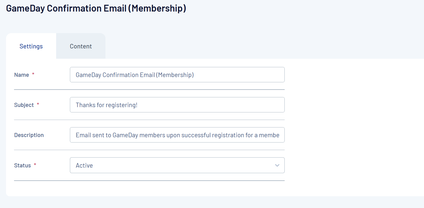424x208 pixels.
Task: Click the required asterisk next to Subject
Action: pyautogui.click(x=38, y=104)
